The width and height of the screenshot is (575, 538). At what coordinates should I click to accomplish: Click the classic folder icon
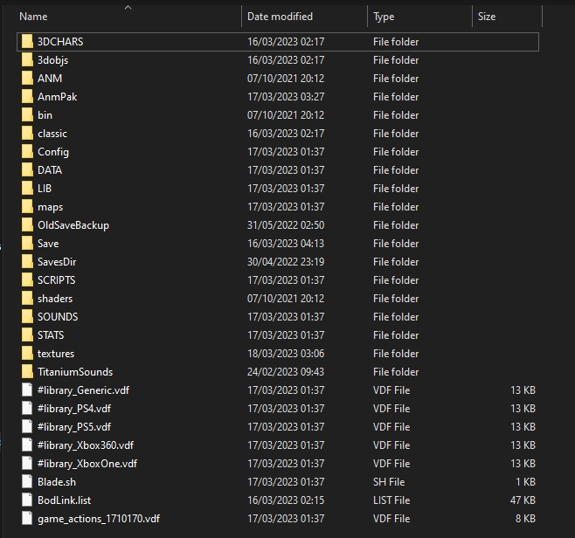pyautogui.click(x=27, y=134)
